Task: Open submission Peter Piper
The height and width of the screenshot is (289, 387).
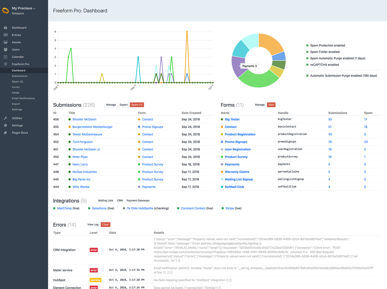Action: [80, 157]
